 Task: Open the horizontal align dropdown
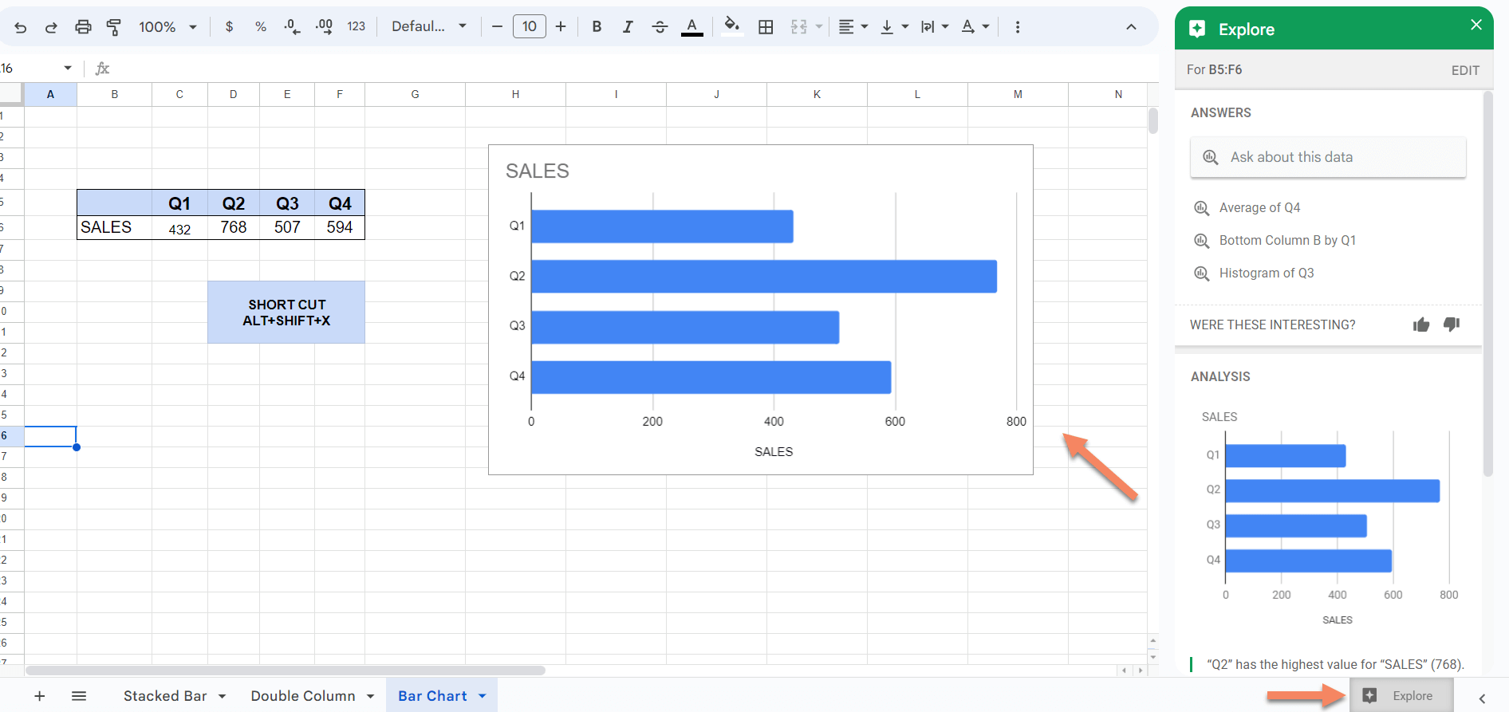[x=853, y=27]
